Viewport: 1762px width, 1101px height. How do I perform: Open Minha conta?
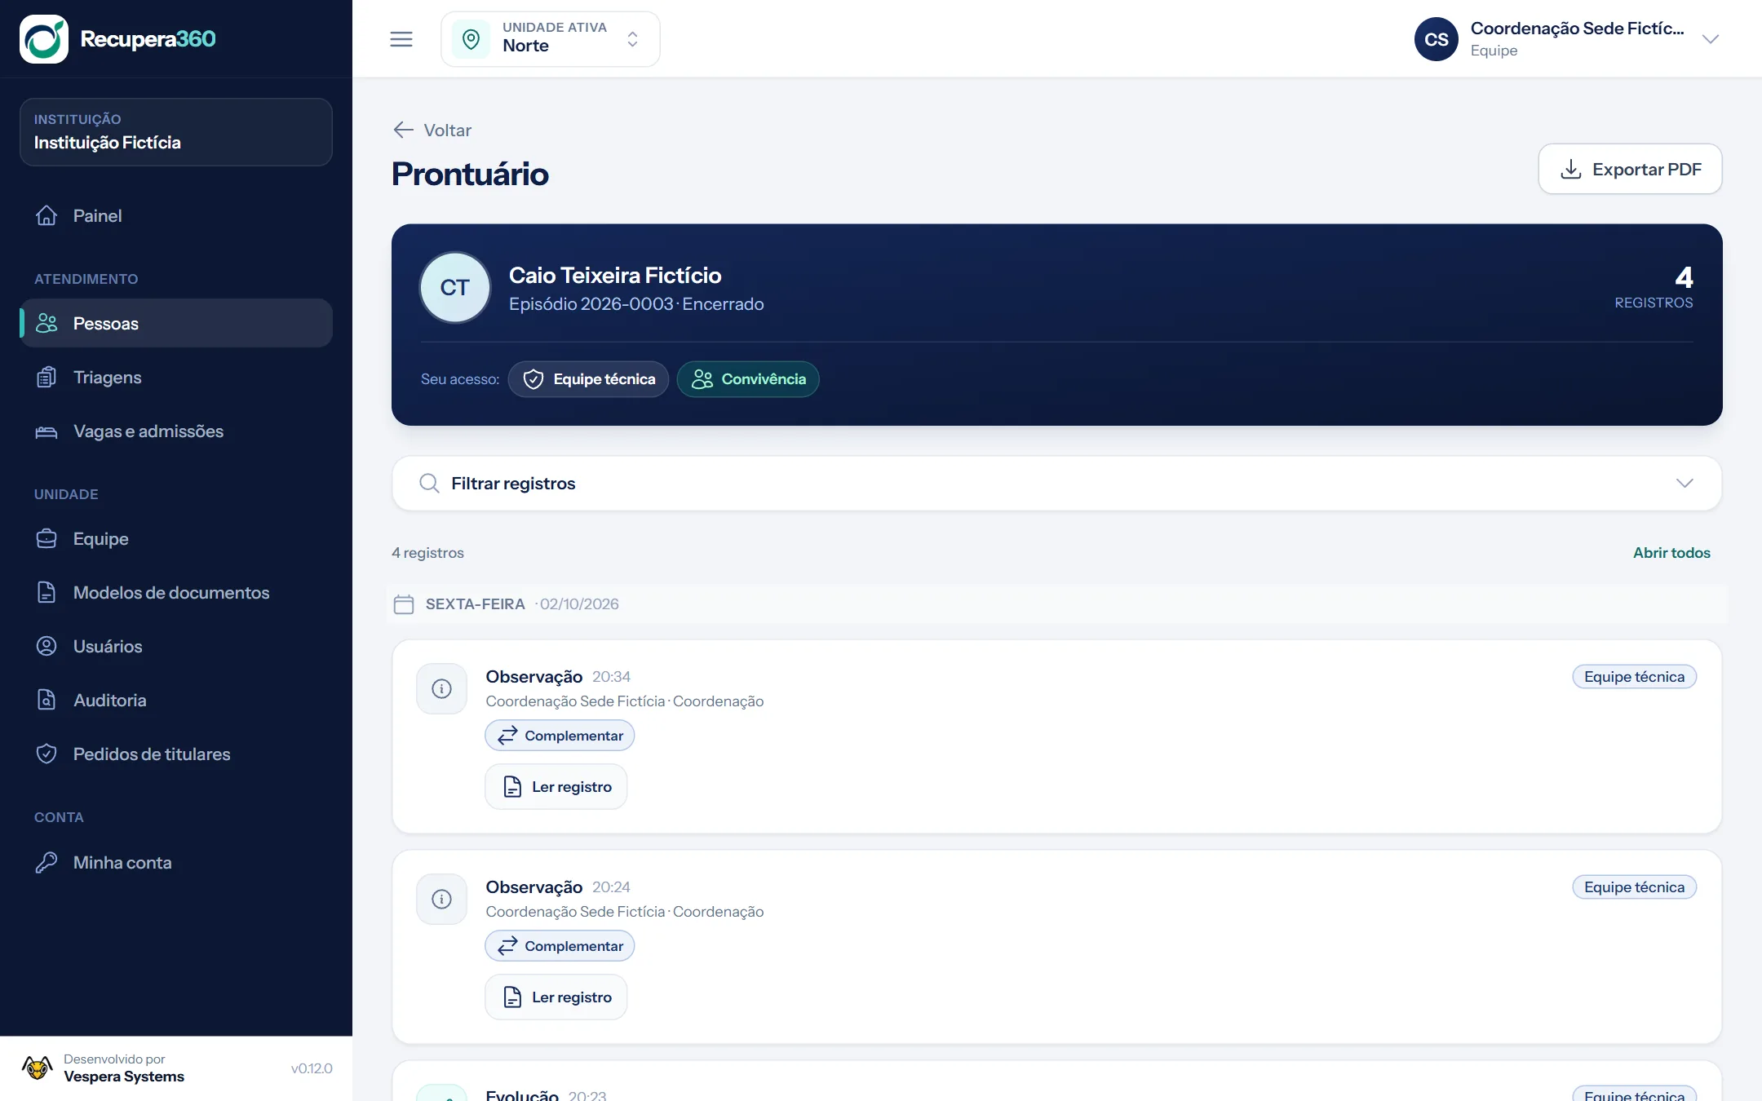tap(176, 862)
